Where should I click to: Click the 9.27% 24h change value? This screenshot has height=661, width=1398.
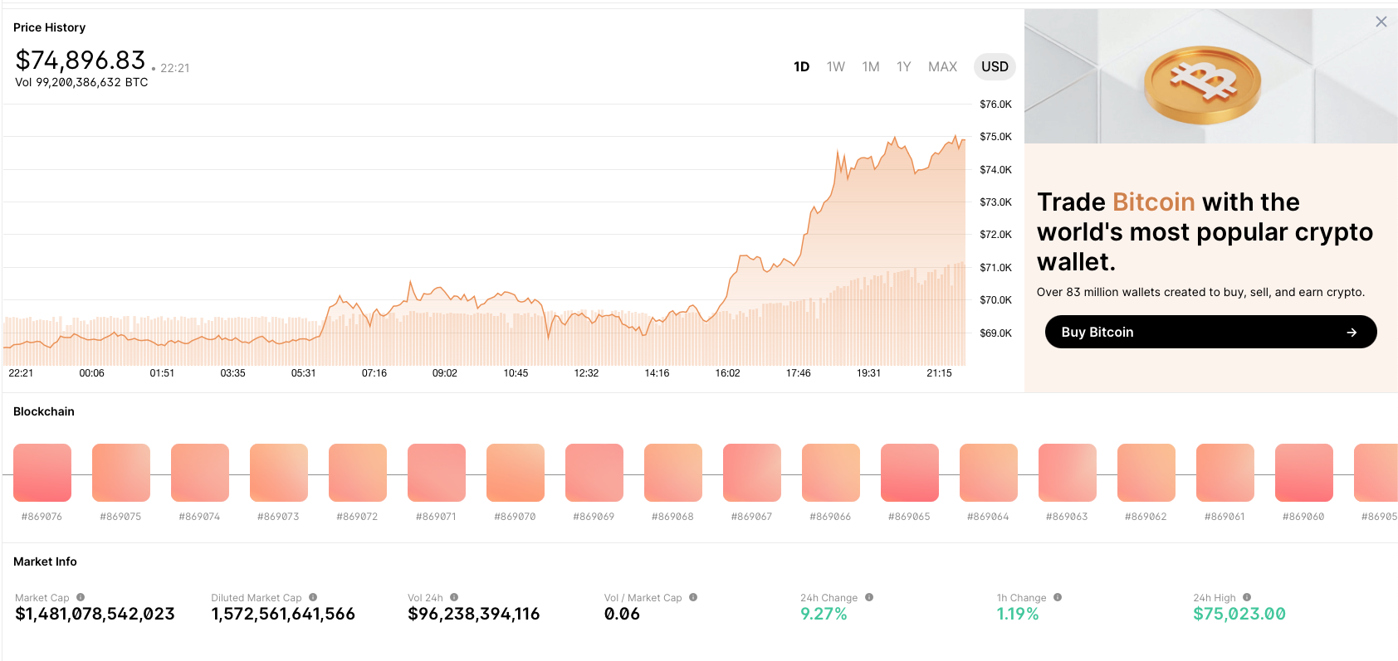(x=824, y=614)
